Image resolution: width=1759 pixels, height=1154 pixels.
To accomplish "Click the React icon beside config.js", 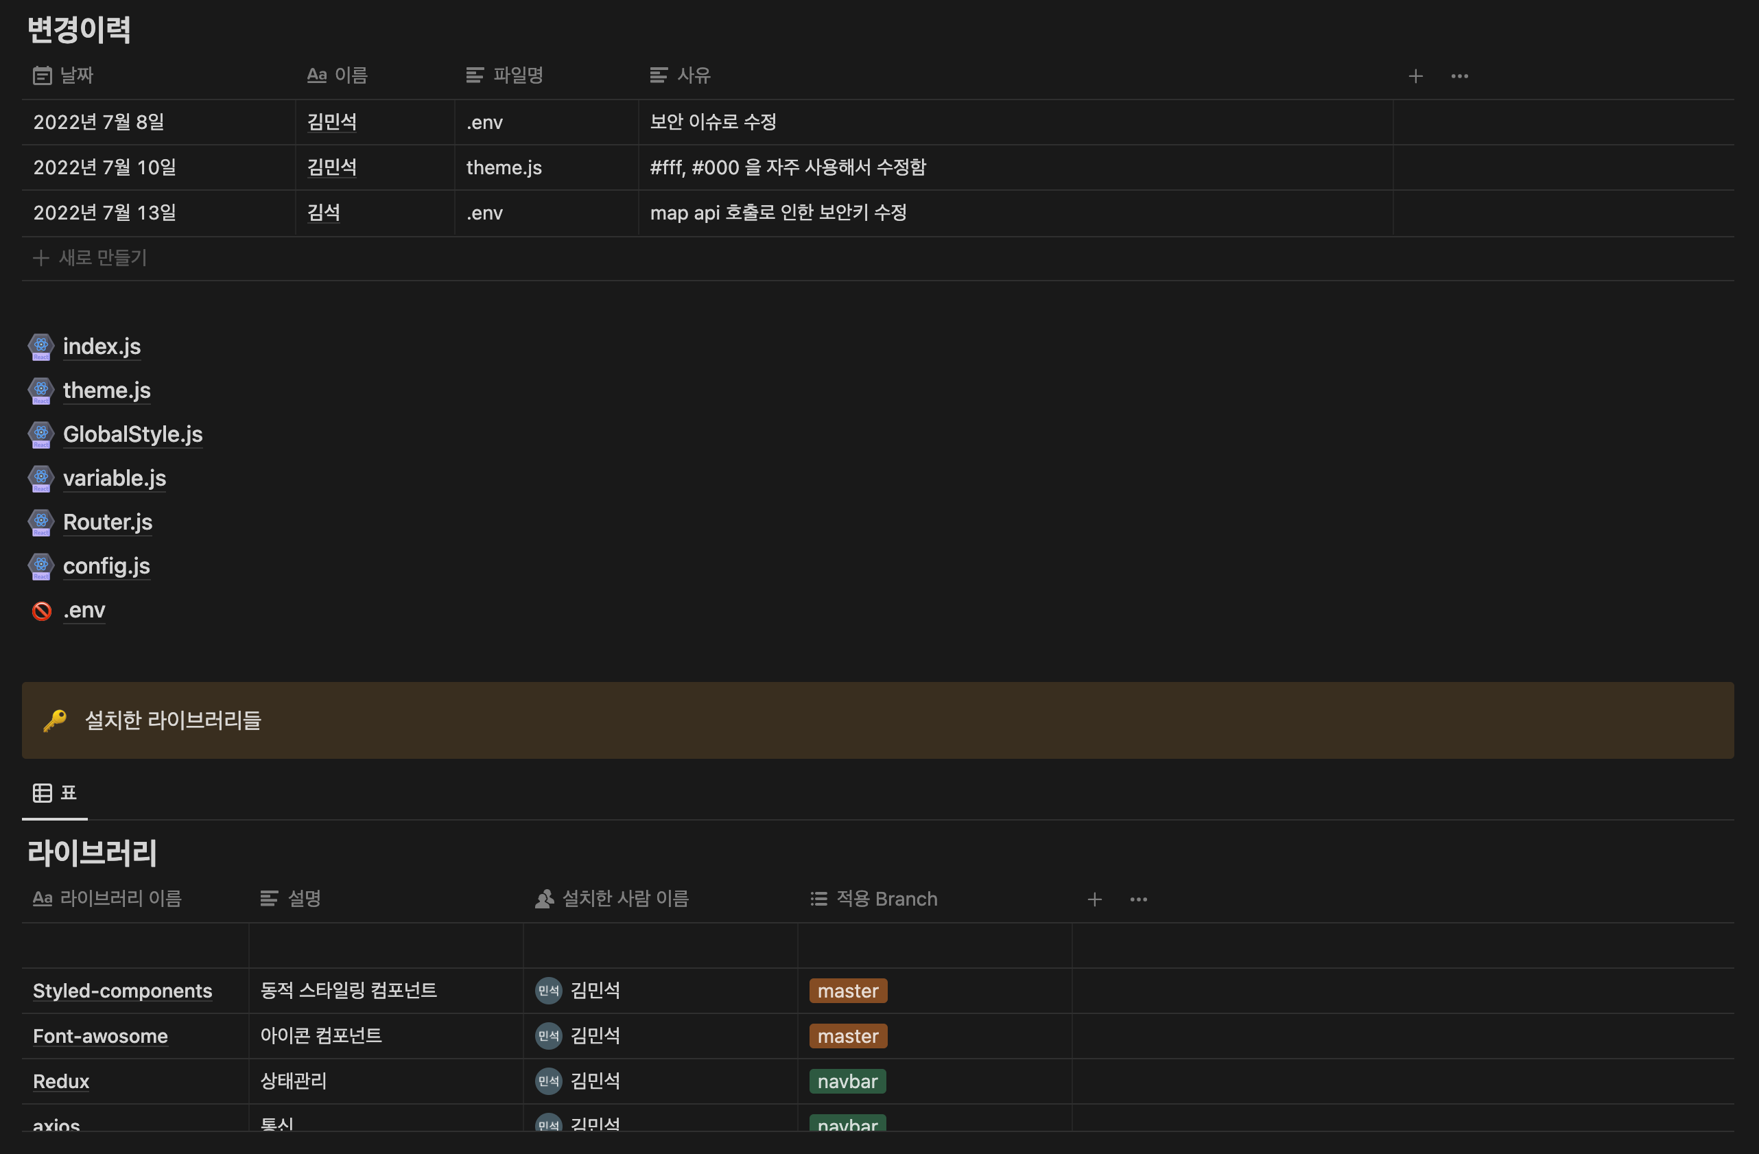I will coord(41,566).
